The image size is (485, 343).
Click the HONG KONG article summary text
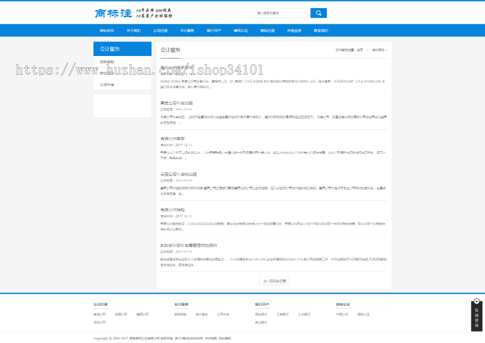(x=273, y=84)
